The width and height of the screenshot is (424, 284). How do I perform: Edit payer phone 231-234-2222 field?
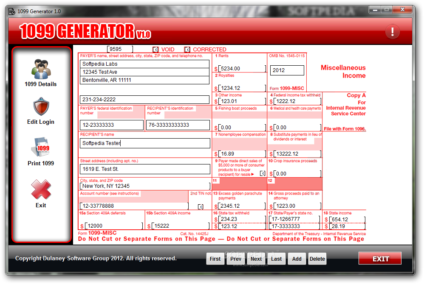[145, 100]
